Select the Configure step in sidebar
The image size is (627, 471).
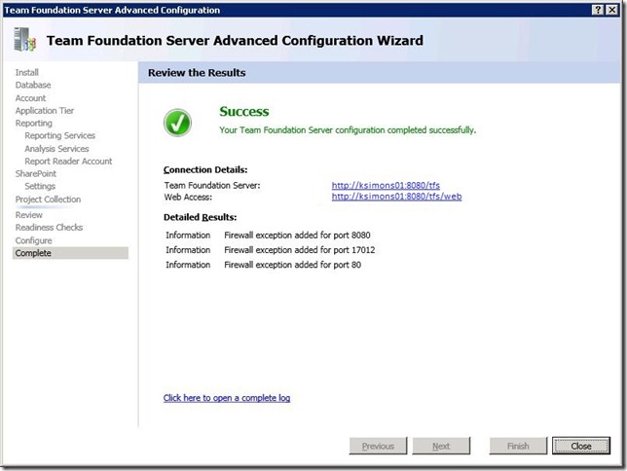pos(33,240)
